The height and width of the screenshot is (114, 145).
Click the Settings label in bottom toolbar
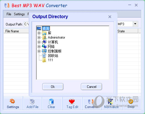13,107
